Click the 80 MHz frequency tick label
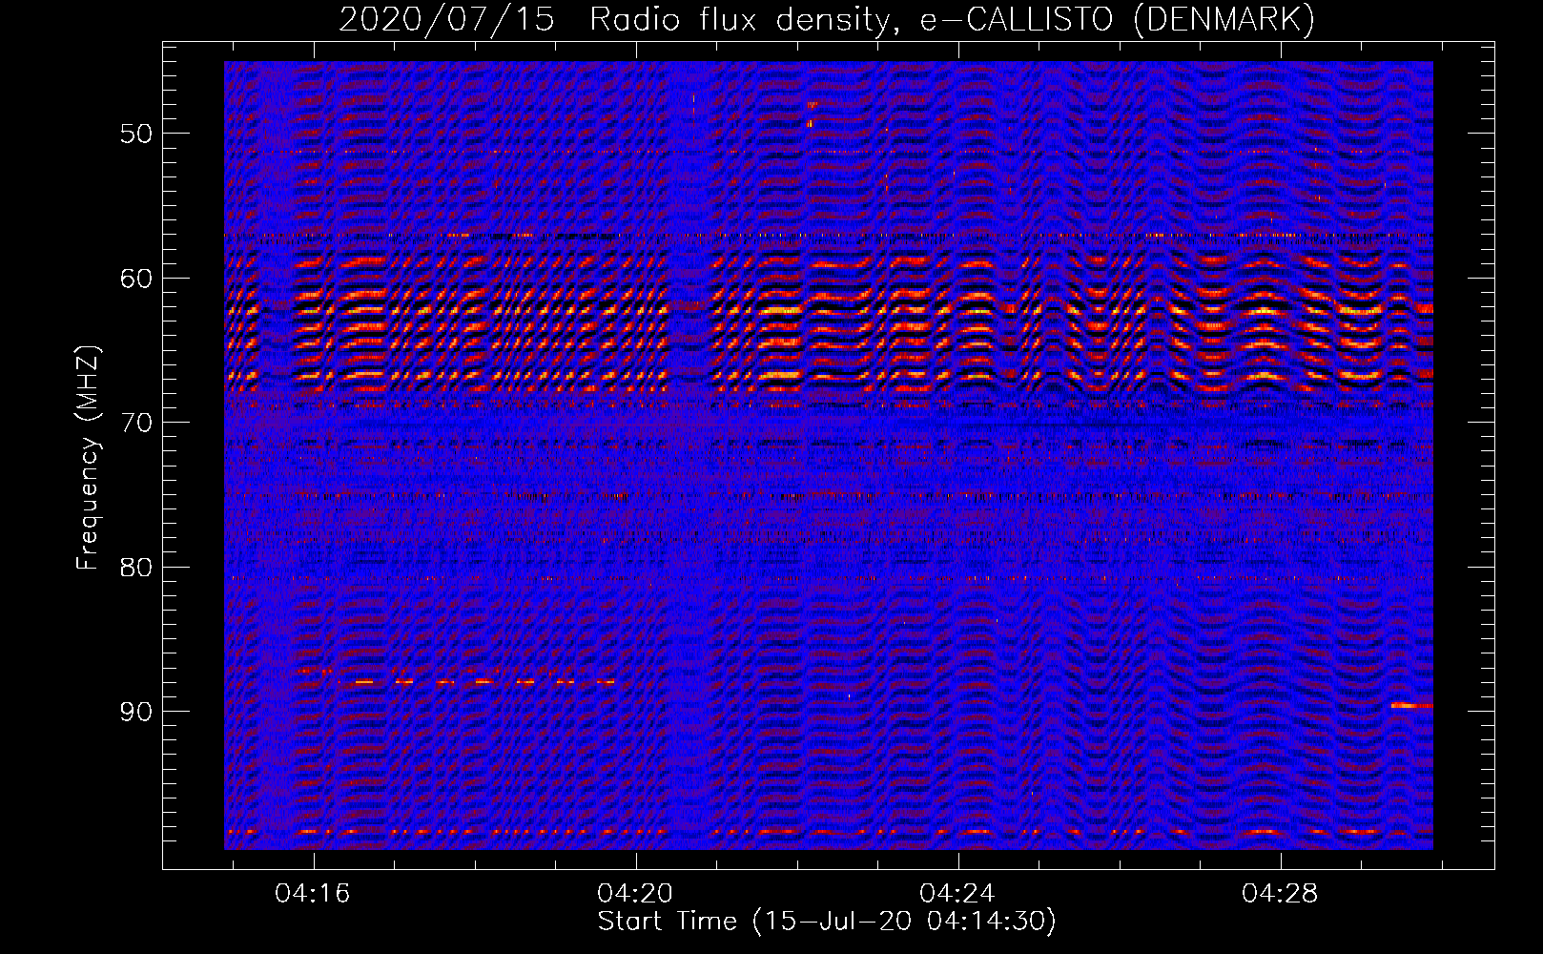Screen dimensions: 1543x954 pos(136,568)
